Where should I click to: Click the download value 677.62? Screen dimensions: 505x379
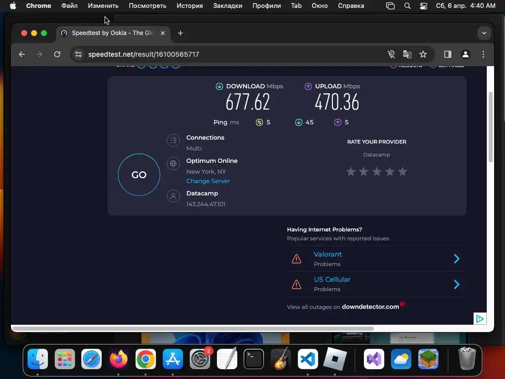click(x=248, y=102)
